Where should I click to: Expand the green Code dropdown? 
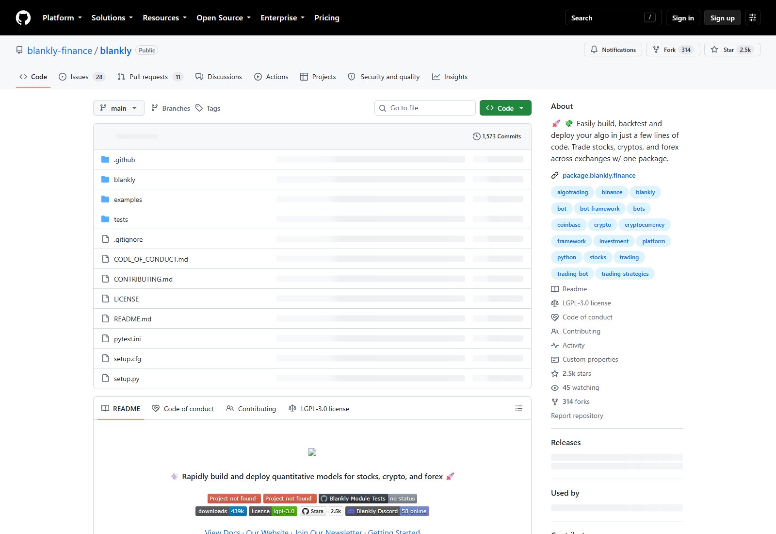[505, 108]
